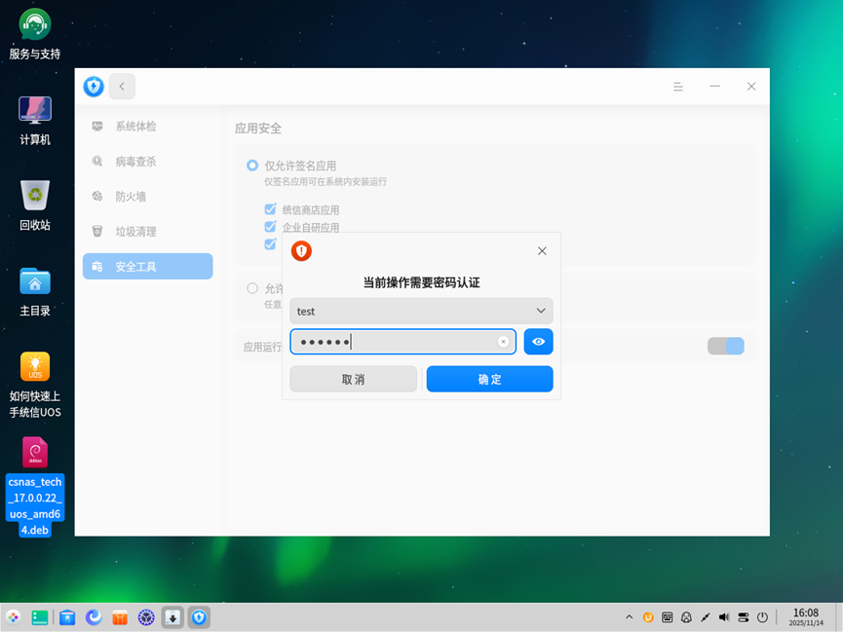The image size is (843, 632).
Task: Open the File Manager from the taskbar
Action: (66, 616)
